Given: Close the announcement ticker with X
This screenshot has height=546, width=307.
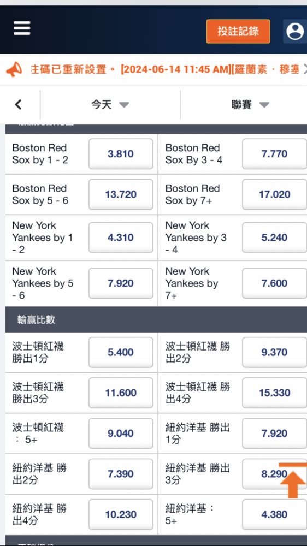Looking at the screenshot, I should click(x=305, y=69).
